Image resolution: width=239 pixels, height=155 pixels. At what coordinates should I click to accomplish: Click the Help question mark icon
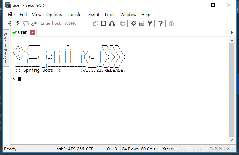[x=160, y=23]
